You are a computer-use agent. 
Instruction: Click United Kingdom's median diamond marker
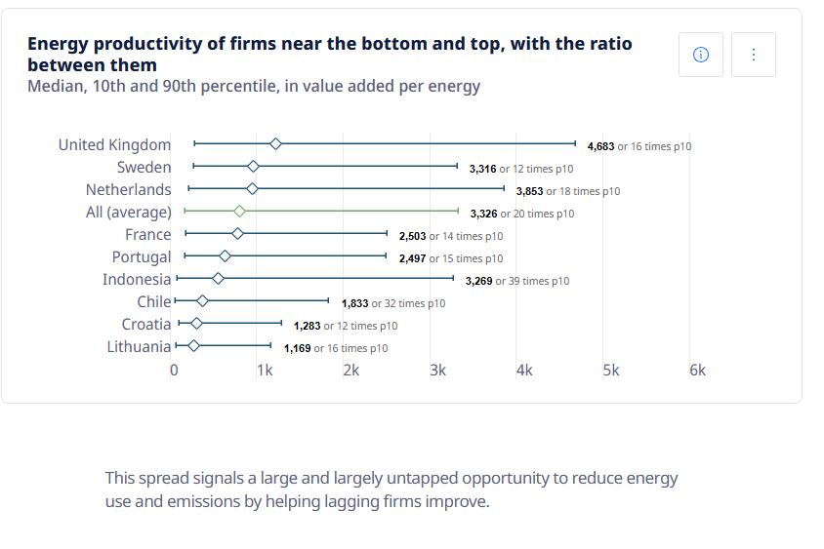pyautogui.click(x=275, y=143)
